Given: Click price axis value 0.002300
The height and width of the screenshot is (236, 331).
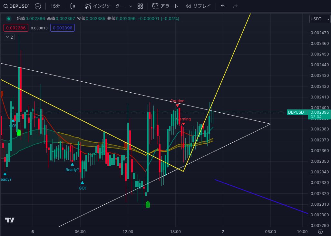Looking at the screenshot, I should [320, 215].
